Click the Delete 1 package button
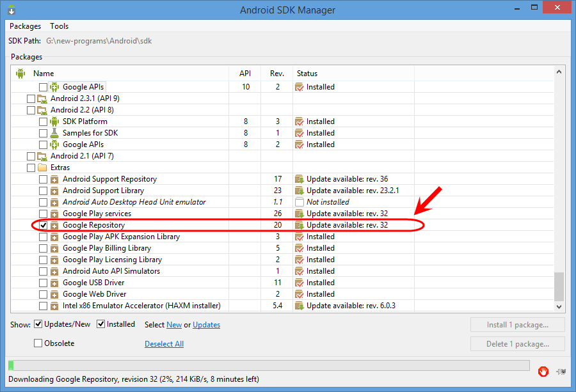 click(x=518, y=344)
